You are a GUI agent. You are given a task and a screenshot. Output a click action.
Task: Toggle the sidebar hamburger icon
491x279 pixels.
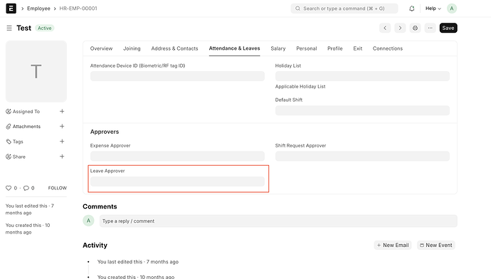(x=9, y=28)
